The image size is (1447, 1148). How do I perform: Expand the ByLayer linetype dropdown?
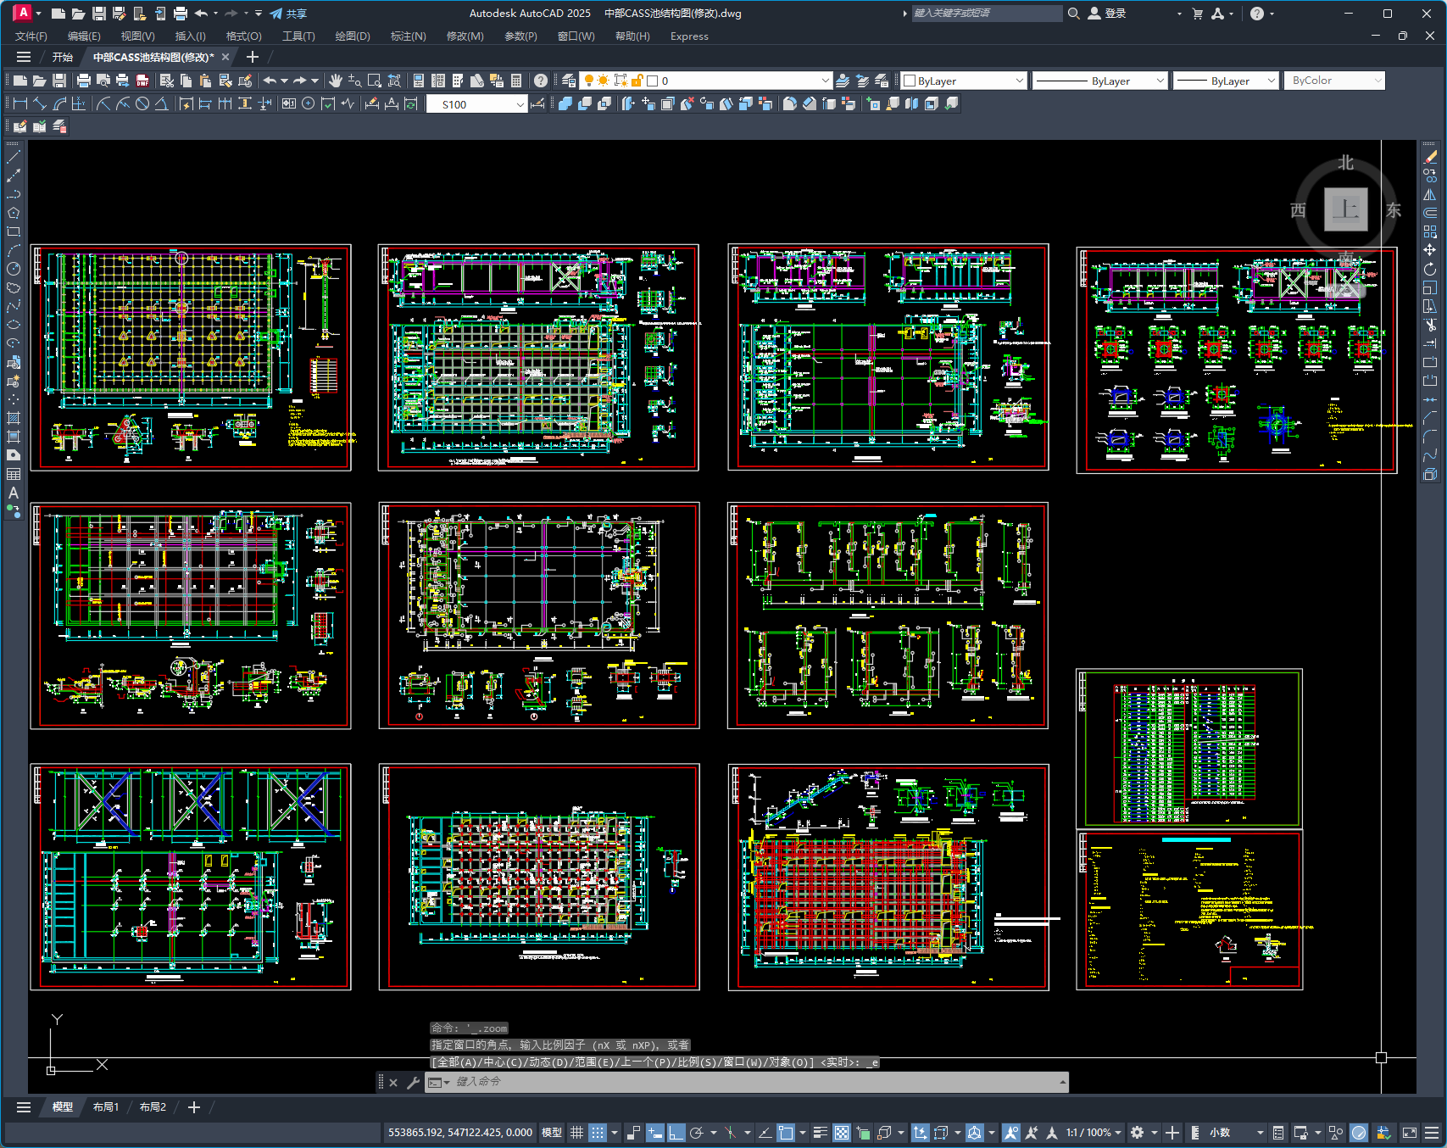[1100, 81]
